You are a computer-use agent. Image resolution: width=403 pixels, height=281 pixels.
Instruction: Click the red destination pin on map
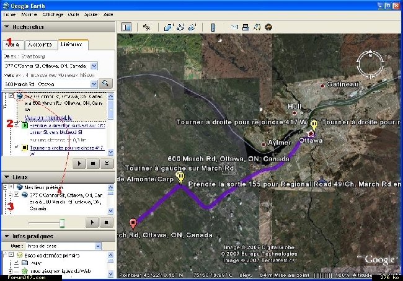coord(133,224)
